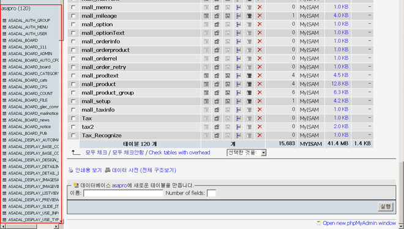Image resolution: width=404 pixels, height=229 pixels.
Task: Click Insert icon for mall_prodtext table
Action: [x=239, y=76]
